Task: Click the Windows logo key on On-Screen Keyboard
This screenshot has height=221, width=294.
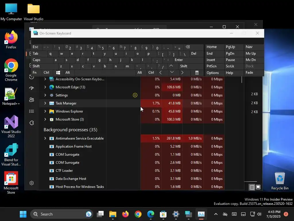Action: [x=58, y=73]
